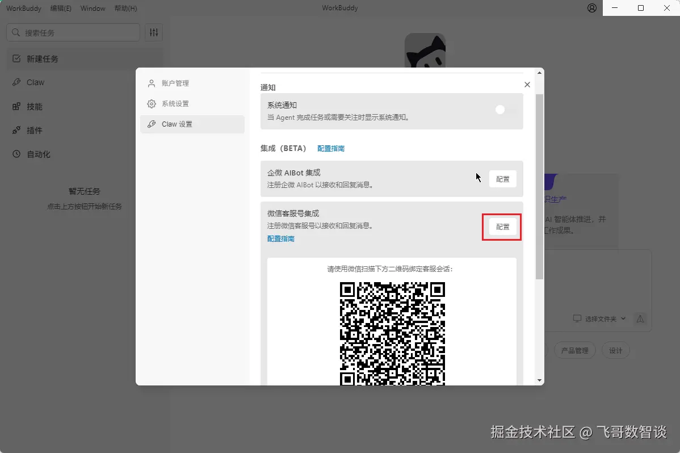Open 自动化 in the sidebar
The width and height of the screenshot is (680, 453).
tap(85, 154)
